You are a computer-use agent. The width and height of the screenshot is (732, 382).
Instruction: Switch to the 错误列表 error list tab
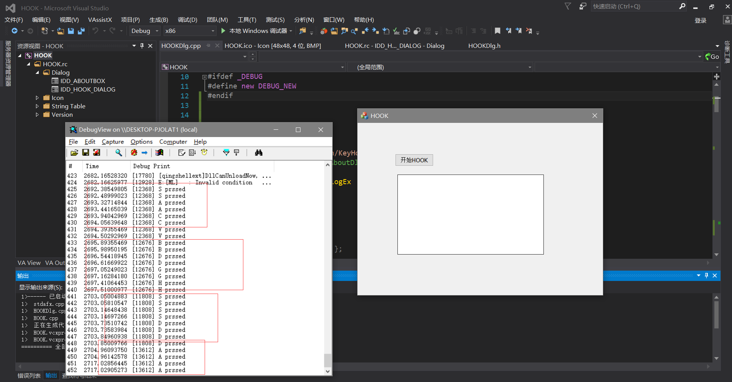pyautogui.click(x=29, y=375)
